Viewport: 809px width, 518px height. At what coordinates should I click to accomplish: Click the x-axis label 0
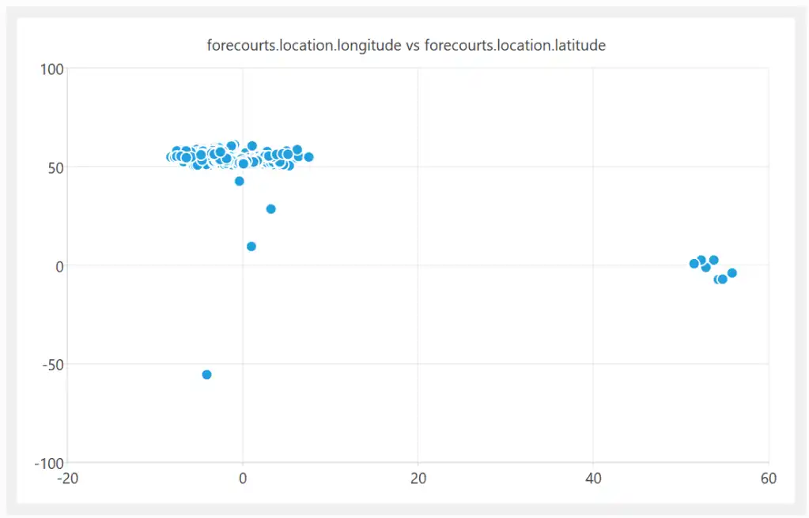pyautogui.click(x=243, y=479)
